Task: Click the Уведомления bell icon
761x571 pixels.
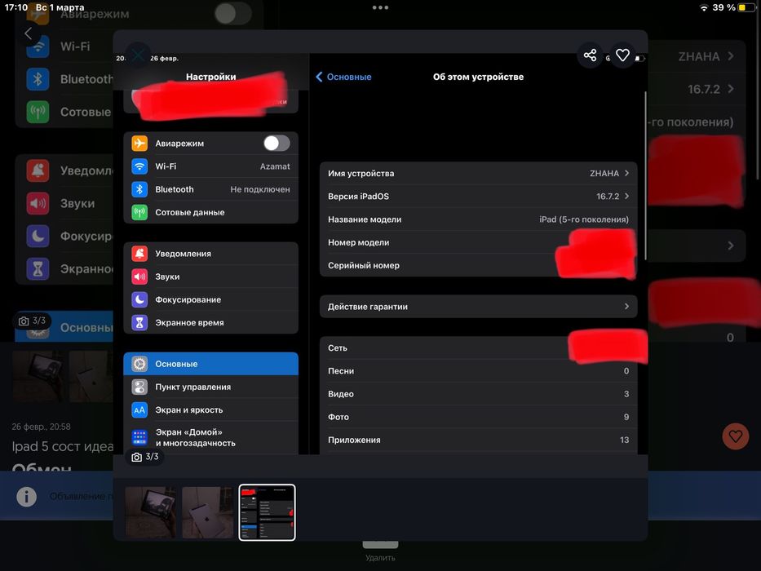Action: point(139,254)
